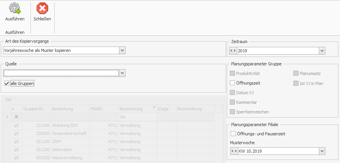Click the Etage column header
Viewport: 340px width, 163px height.
(166, 109)
